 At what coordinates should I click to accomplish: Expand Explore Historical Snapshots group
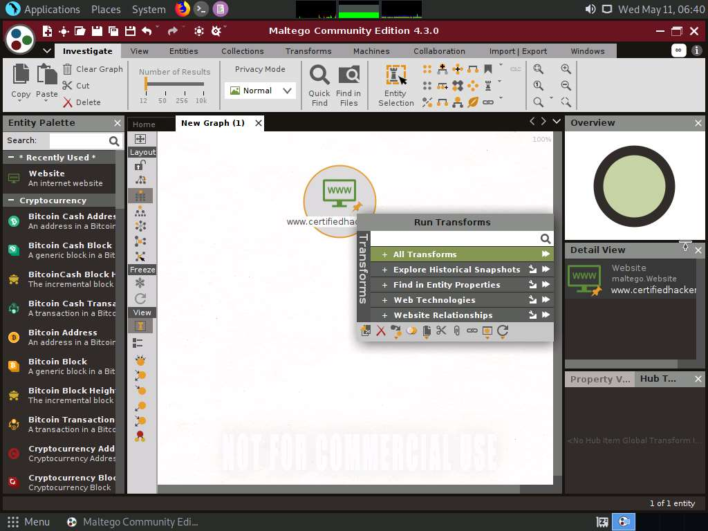coord(384,270)
